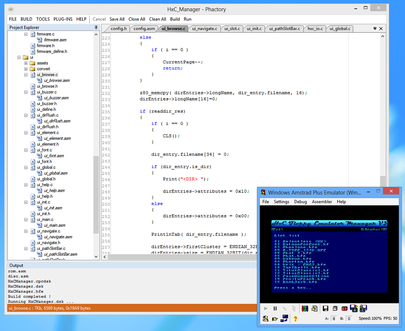The height and width of the screenshot is (331, 405).
Task: Click the firmware.h header file icon
Action: coord(33,46)
